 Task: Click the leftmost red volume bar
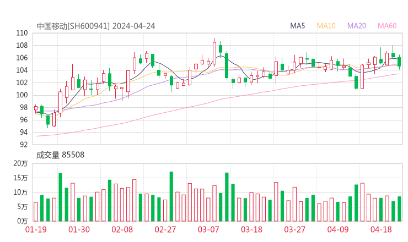[36, 212]
